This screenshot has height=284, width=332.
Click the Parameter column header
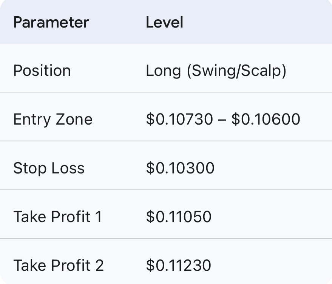point(51,23)
